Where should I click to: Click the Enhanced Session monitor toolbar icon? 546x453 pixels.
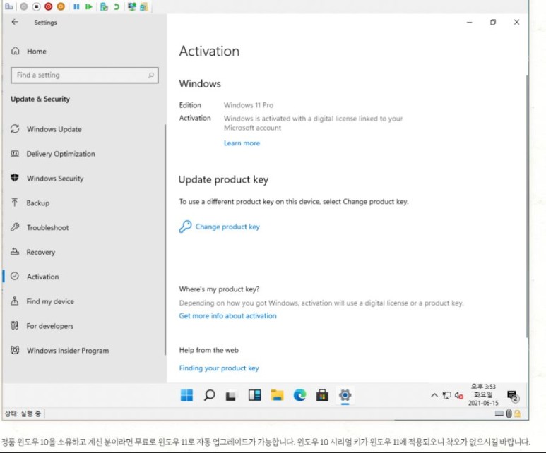pos(132,6)
